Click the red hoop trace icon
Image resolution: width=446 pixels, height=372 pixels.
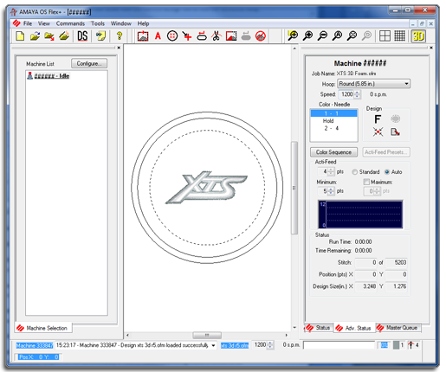point(202,36)
